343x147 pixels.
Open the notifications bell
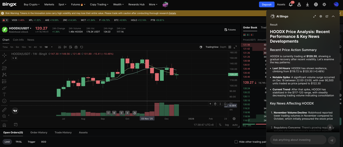(291, 5)
